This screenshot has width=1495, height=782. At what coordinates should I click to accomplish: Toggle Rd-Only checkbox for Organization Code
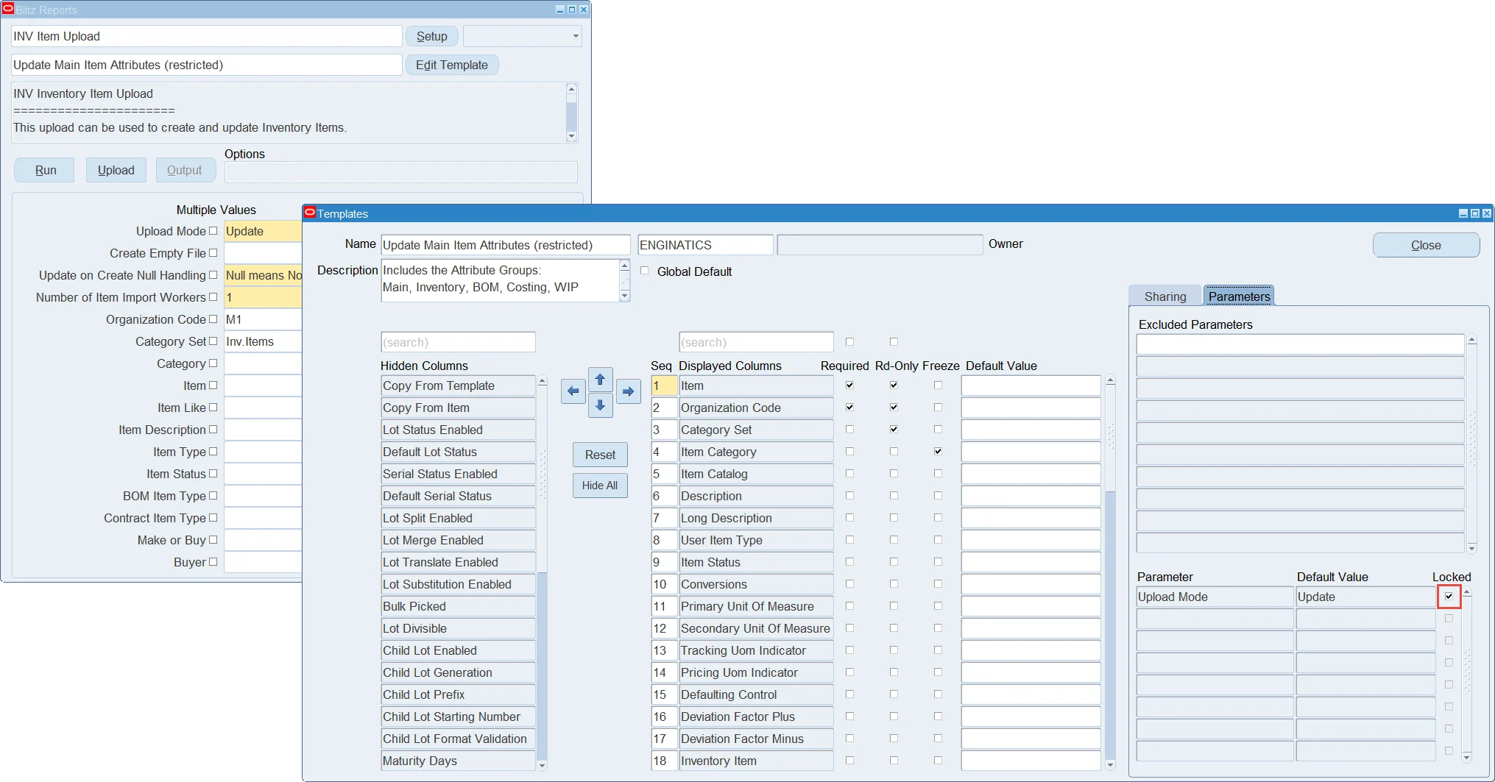click(894, 408)
